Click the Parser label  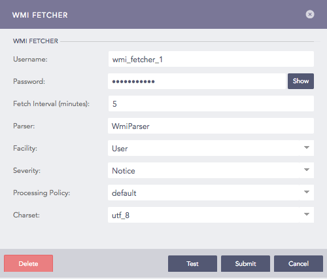(x=24, y=126)
